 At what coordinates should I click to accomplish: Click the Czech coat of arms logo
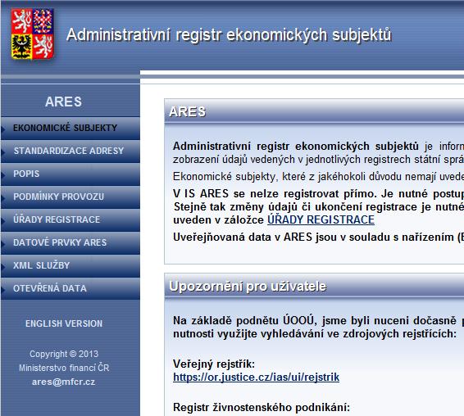click(33, 34)
